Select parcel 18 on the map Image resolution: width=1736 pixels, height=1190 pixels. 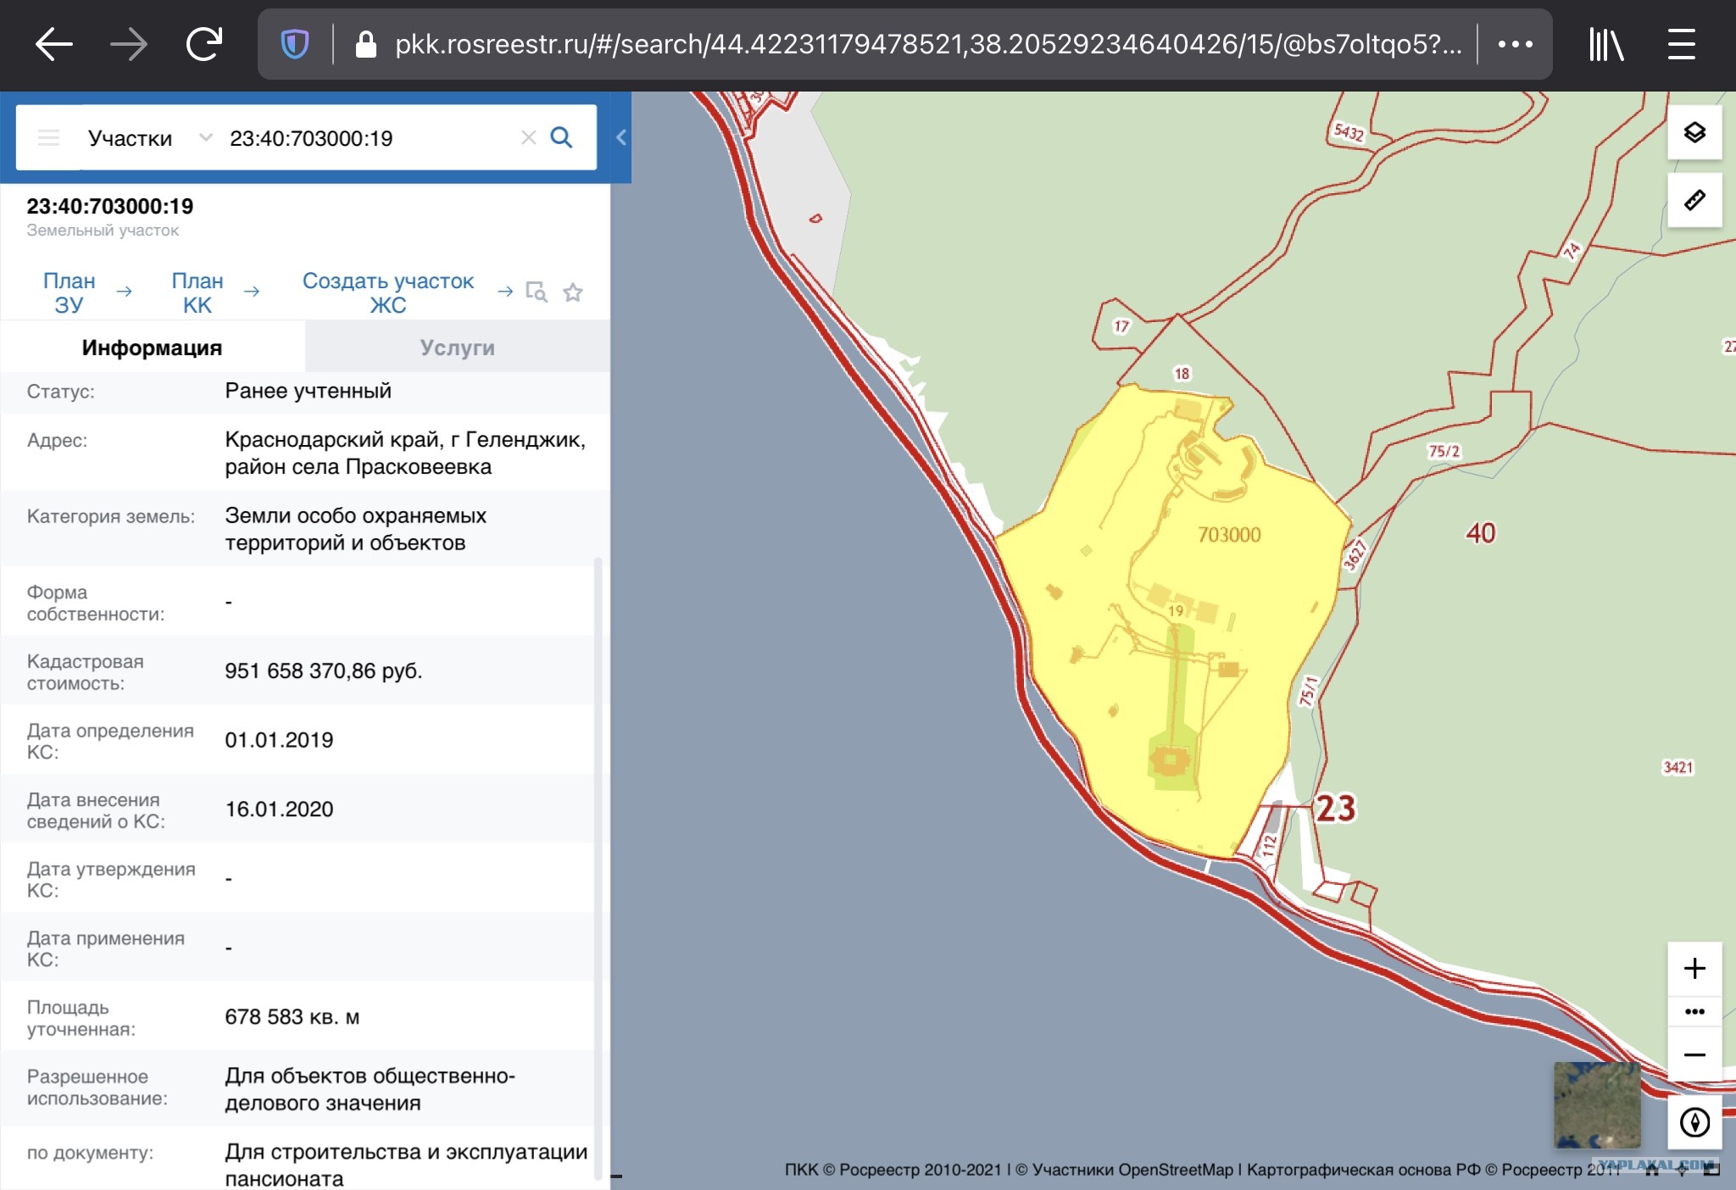[x=1182, y=374]
